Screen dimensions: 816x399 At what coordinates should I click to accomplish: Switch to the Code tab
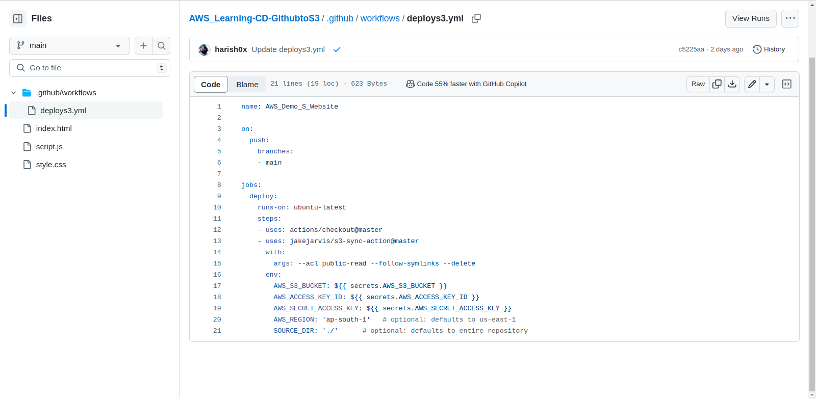click(211, 85)
